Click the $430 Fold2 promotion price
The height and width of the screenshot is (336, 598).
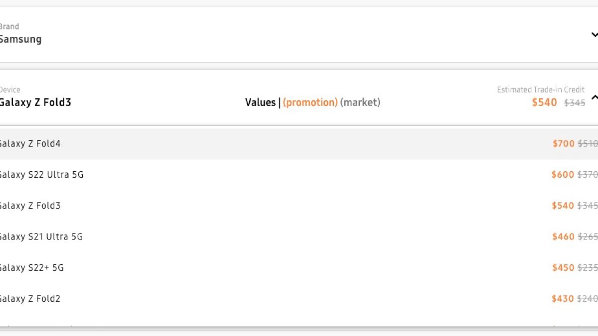[563, 299]
